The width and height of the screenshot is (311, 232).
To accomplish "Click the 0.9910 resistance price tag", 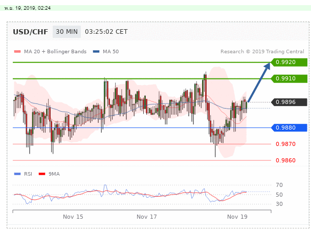I will 290,79.
